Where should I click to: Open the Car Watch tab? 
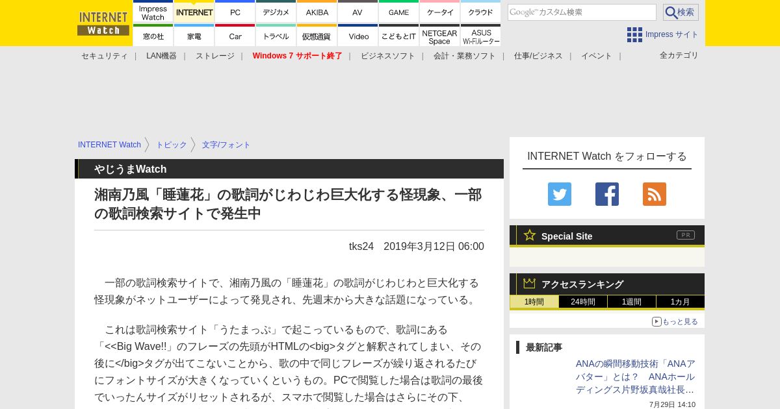tap(235, 36)
